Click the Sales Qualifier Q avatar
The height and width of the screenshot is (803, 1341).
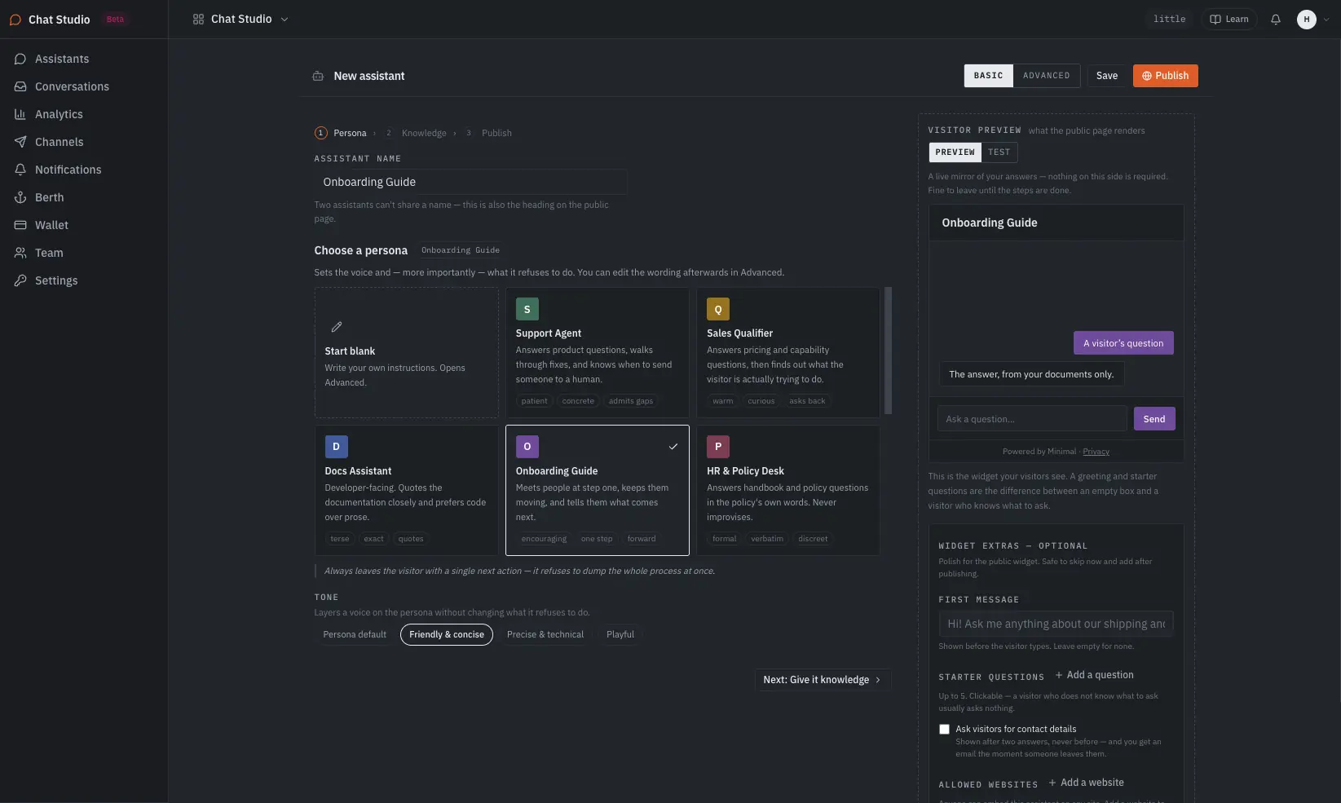click(x=718, y=309)
